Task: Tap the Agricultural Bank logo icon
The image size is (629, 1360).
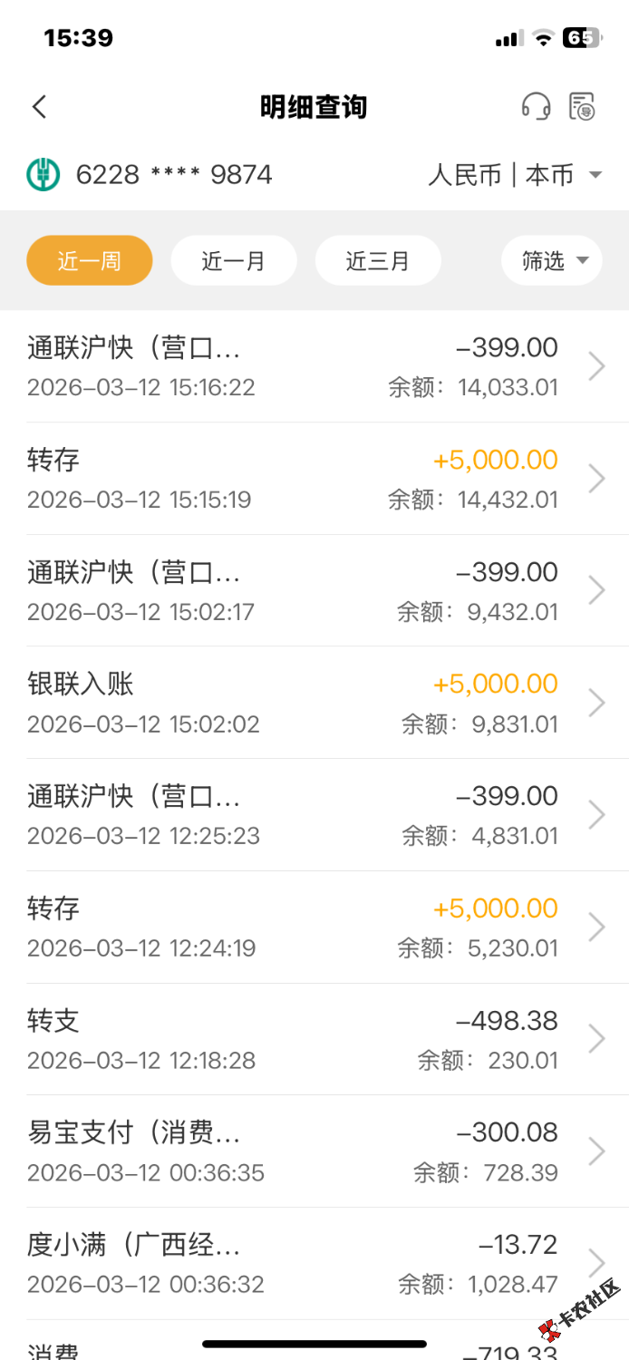Action: coord(43,174)
